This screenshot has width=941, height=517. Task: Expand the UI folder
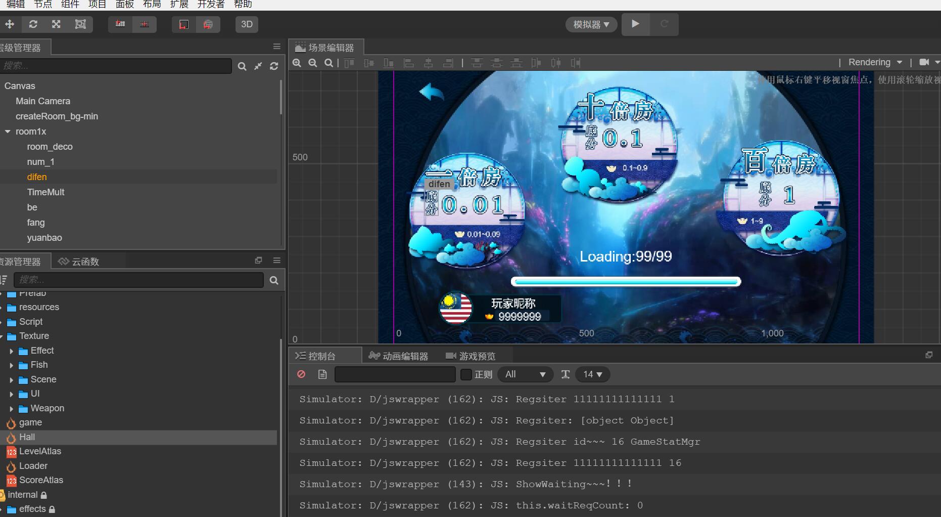click(x=11, y=394)
